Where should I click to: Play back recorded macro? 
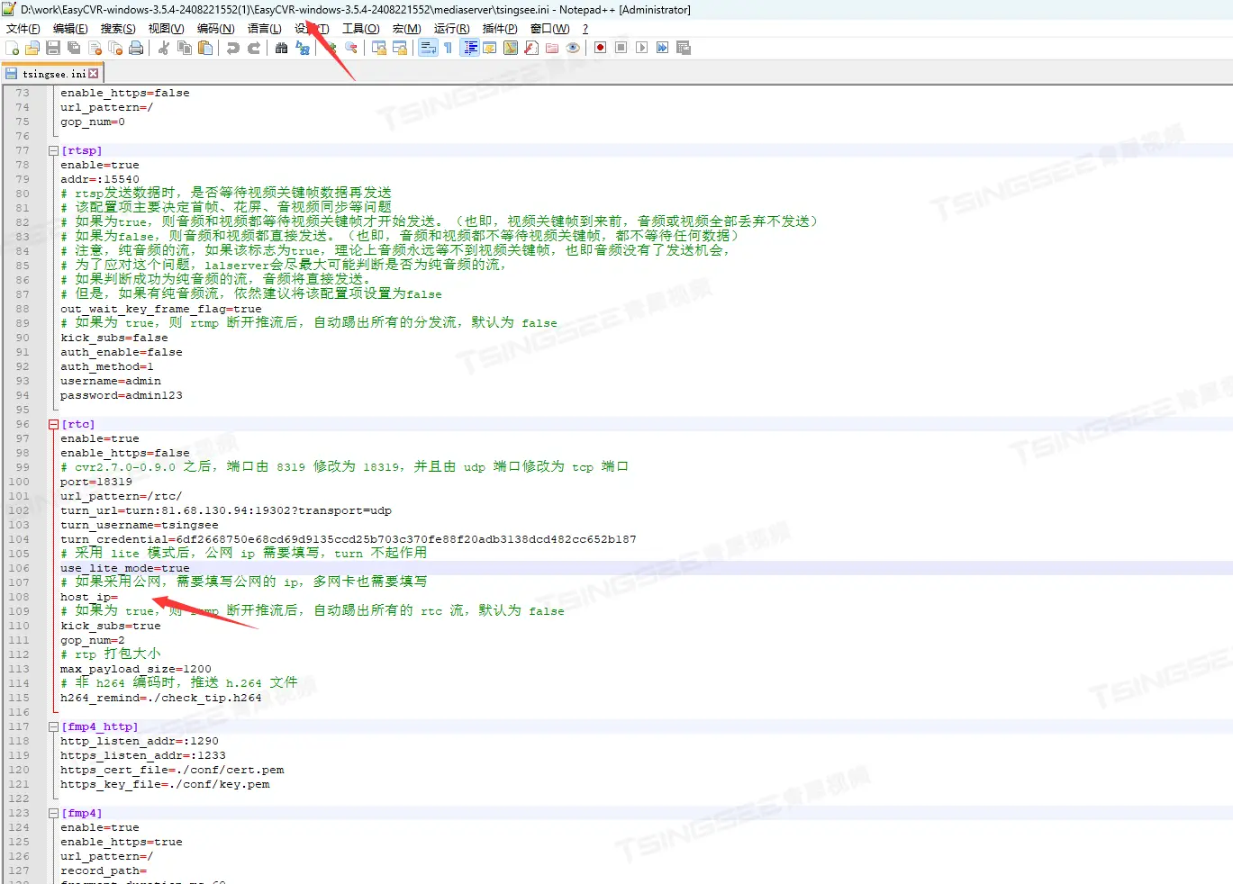pos(641,48)
